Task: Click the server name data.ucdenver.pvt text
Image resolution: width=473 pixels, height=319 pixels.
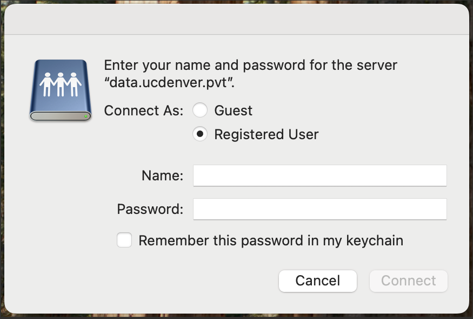Action: (x=169, y=82)
